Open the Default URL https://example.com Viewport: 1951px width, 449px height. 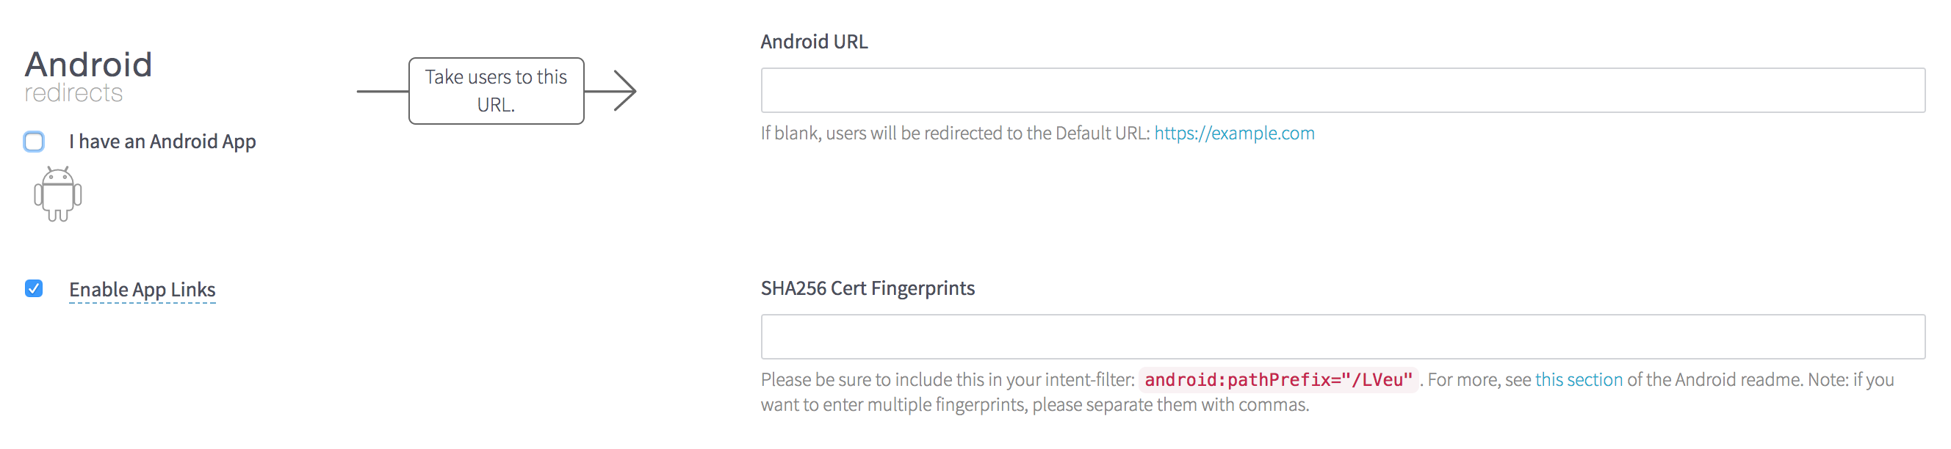[x=1235, y=133]
